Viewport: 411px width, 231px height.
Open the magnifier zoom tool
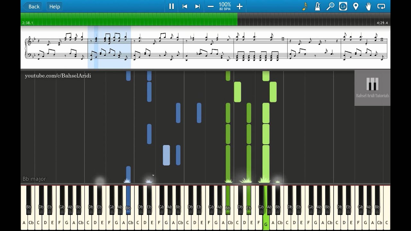pos(330,6)
